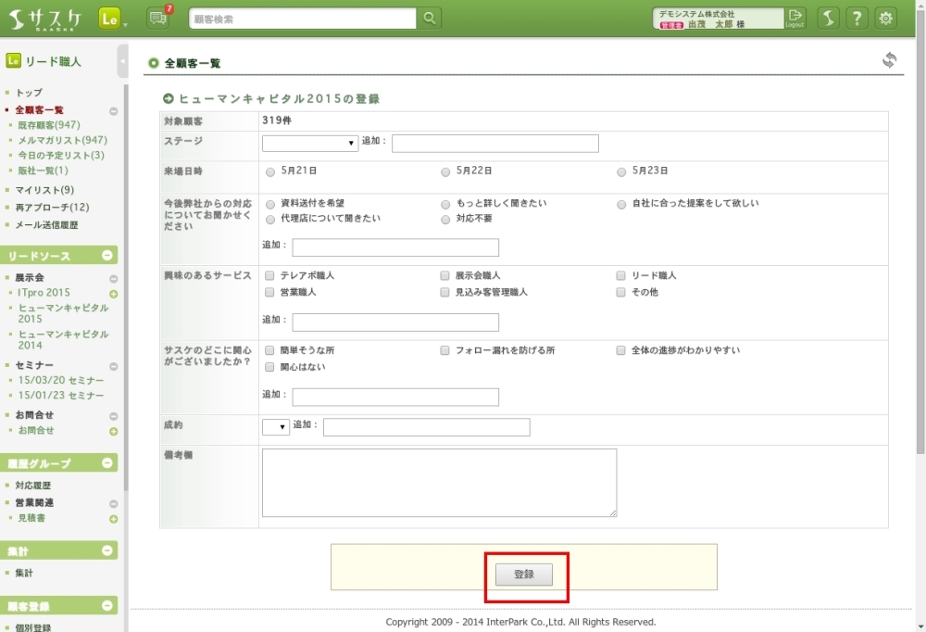926x632 pixels.
Task: Click the Logout icon
Action: click(x=795, y=19)
